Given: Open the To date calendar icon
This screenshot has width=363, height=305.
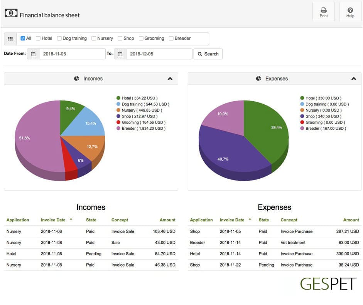Looking at the screenshot, I should (x=120, y=54).
